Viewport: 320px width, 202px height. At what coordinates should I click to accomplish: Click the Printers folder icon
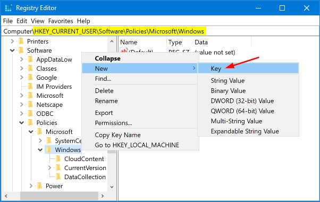[x=21, y=41]
